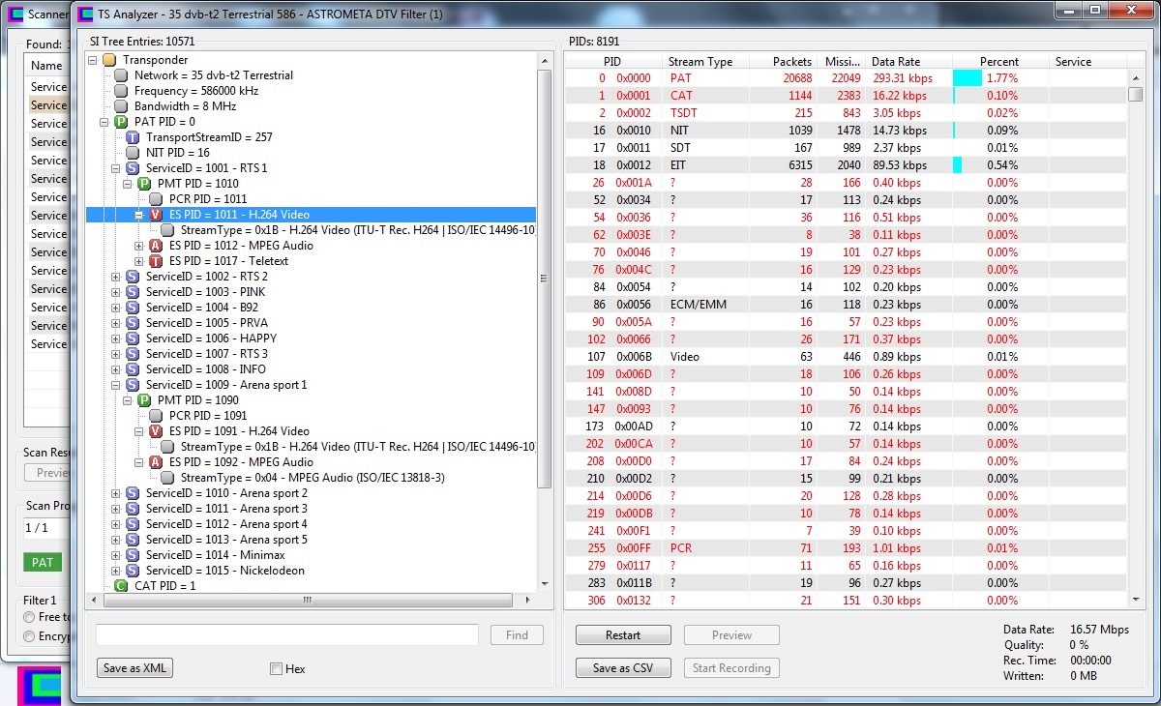This screenshot has width=1161, height=706.
Task: Select the 0x0002 TSDT row in PID list
Action: (846, 113)
